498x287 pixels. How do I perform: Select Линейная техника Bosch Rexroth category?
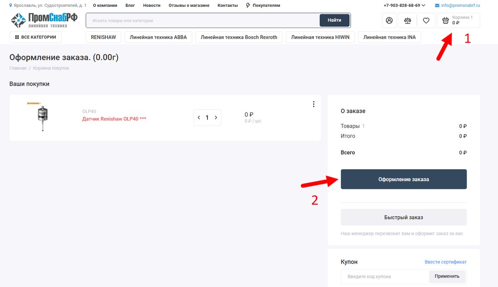click(239, 37)
